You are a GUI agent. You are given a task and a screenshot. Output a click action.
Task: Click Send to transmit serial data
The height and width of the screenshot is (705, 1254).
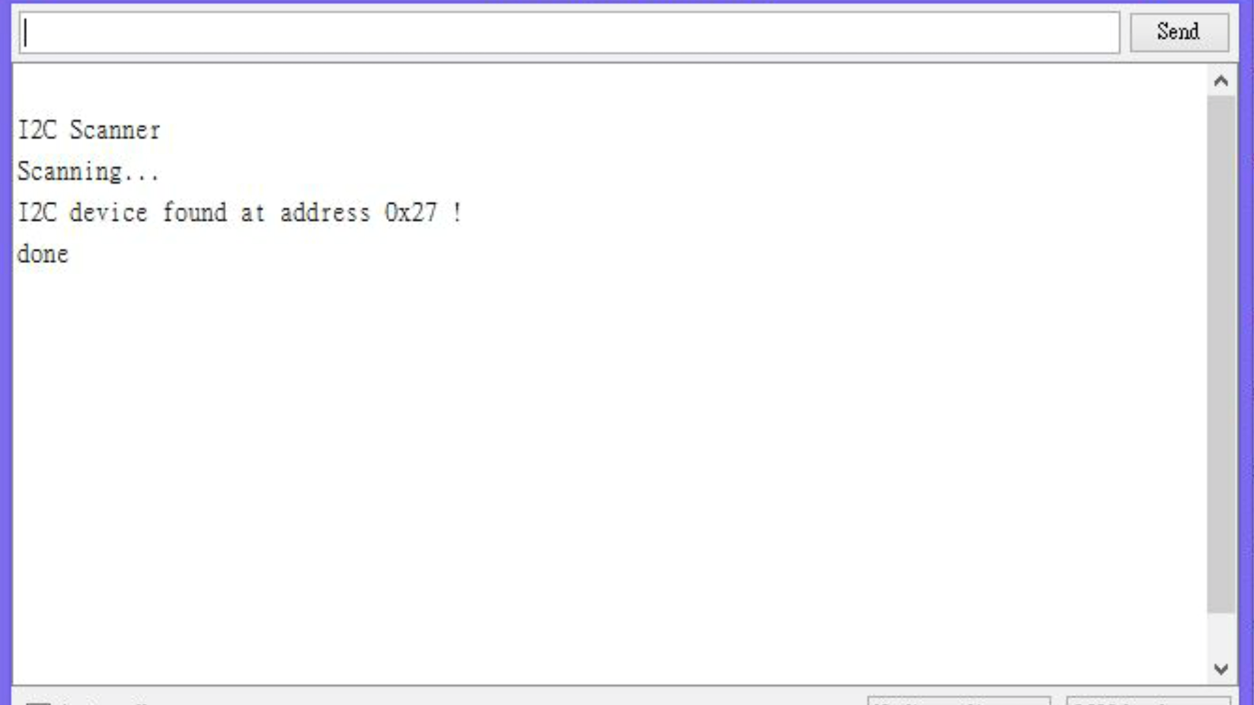click(x=1178, y=31)
